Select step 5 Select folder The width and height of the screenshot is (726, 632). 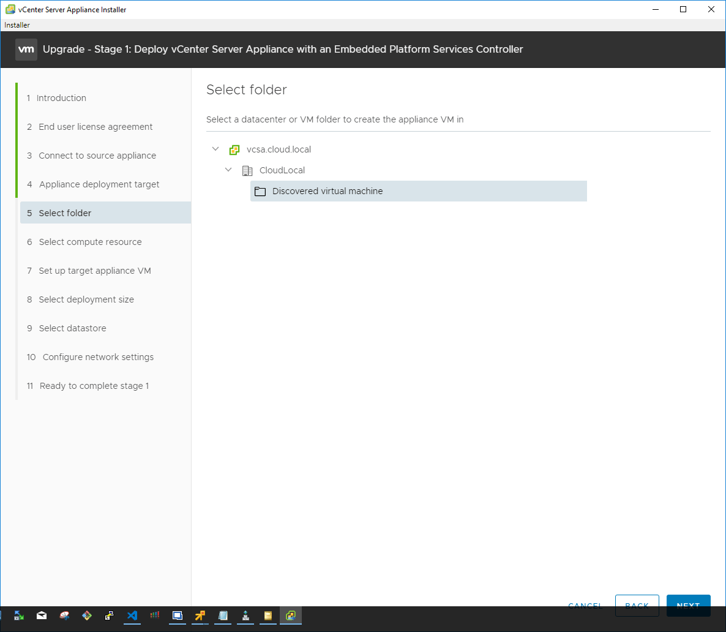pyautogui.click(x=105, y=213)
